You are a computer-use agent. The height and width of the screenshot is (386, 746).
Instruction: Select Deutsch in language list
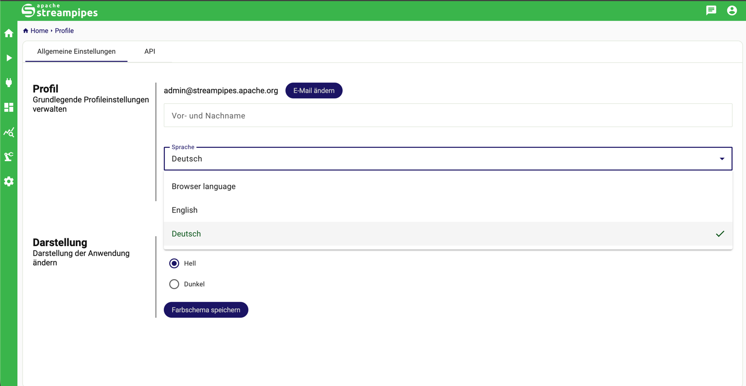pyautogui.click(x=186, y=234)
